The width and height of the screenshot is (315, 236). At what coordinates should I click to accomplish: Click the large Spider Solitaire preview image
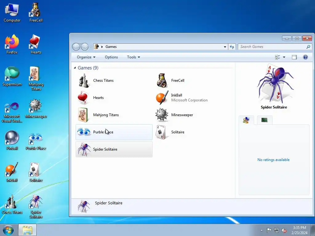click(275, 84)
